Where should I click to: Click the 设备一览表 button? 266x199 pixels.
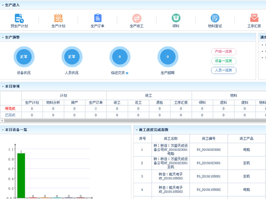223,61
